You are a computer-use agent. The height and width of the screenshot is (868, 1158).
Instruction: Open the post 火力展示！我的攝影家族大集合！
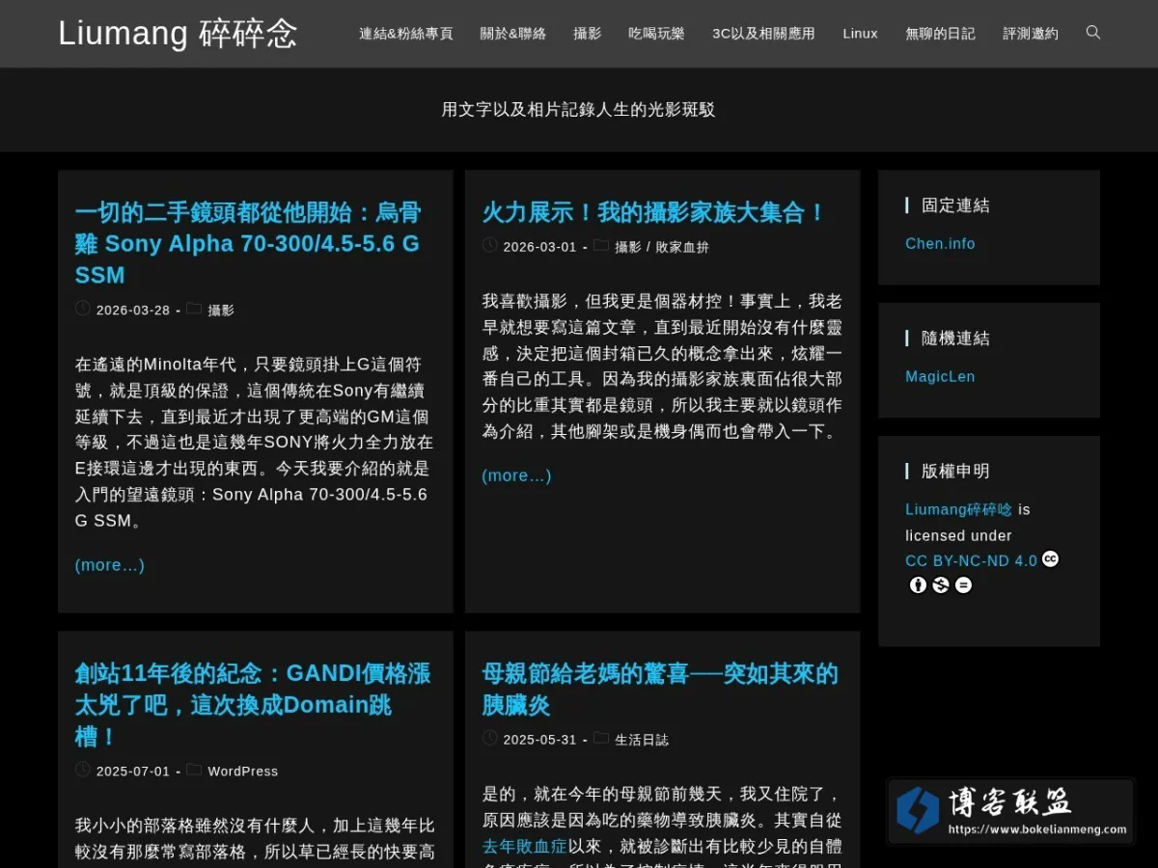point(654,212)
